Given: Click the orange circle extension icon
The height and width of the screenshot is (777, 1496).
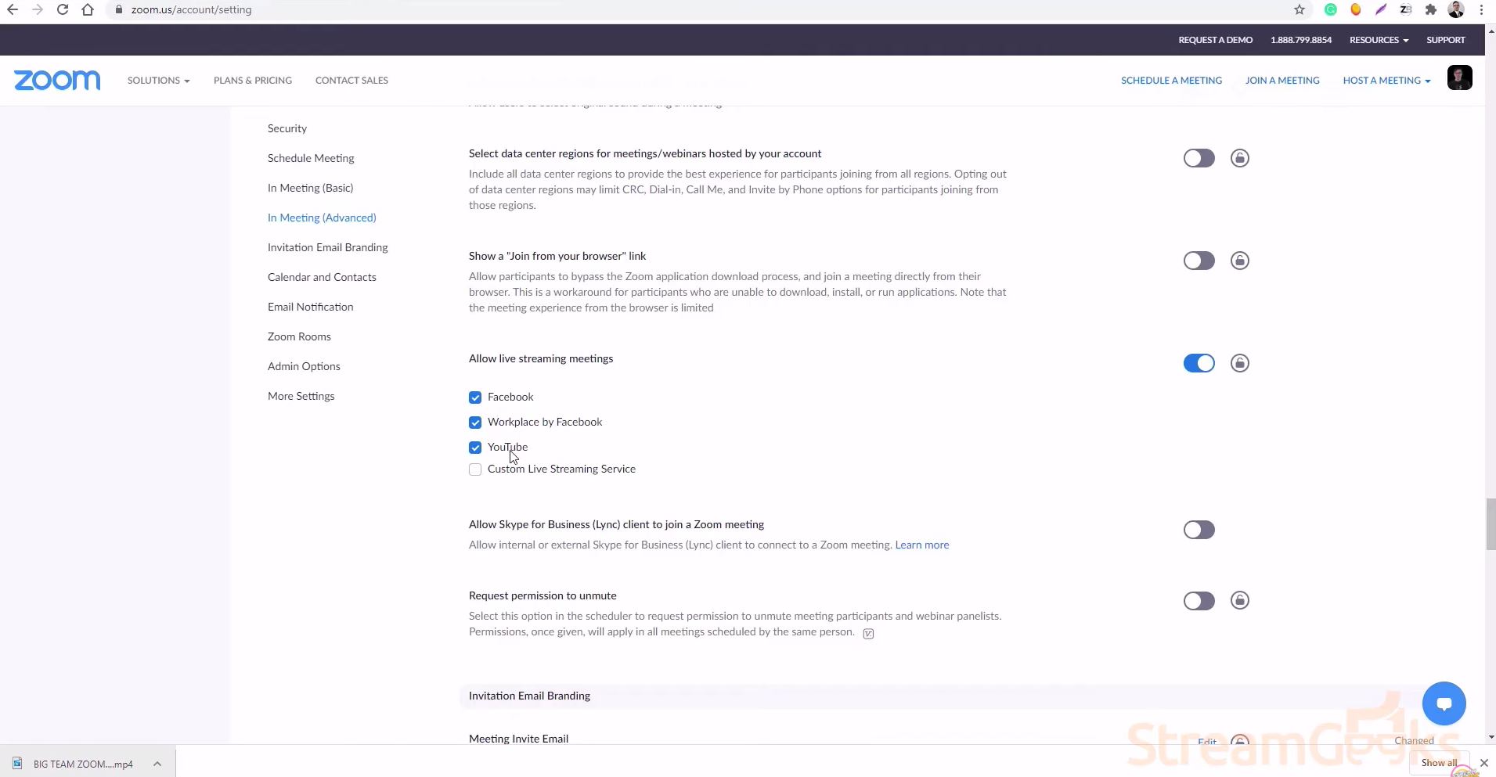Looking at the screenshot, I should (x=1356, y=9).
